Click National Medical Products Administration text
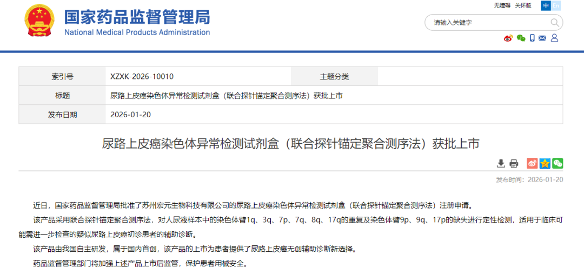 click(x=137, y=32)
